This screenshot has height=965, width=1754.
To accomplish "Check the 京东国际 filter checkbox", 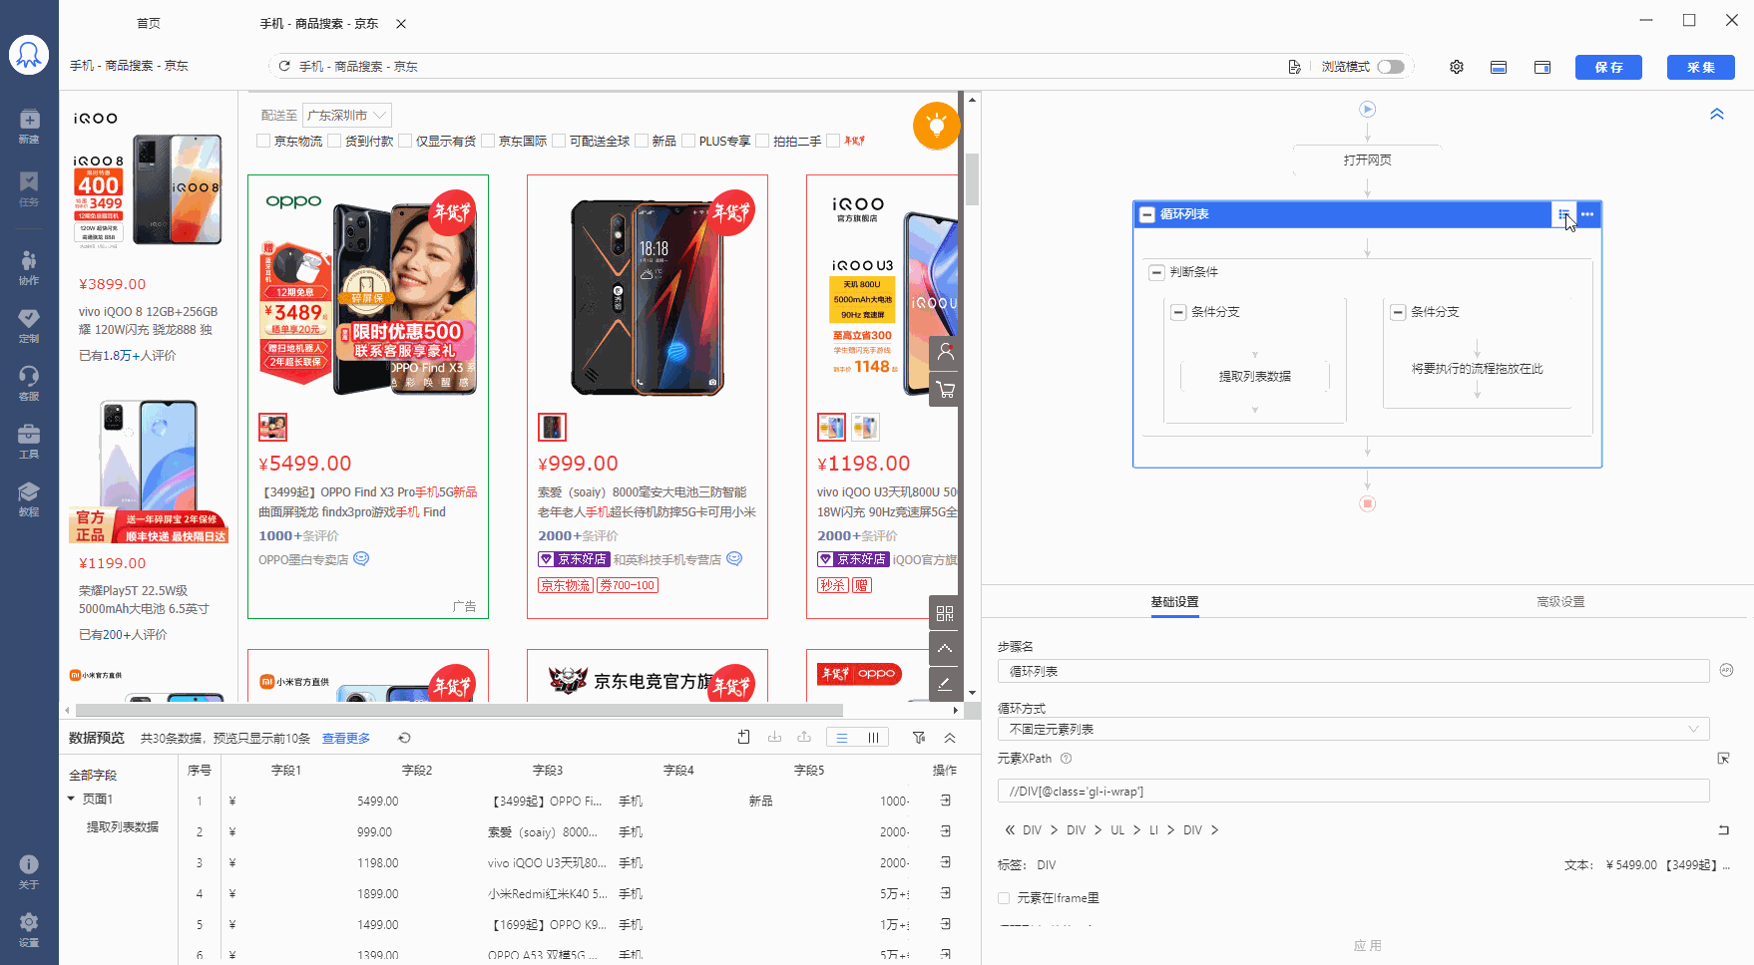I will [488, 142].
